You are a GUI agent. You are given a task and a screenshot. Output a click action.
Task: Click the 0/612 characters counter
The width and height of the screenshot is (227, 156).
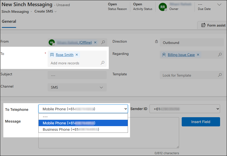click(x=167, y=153)
